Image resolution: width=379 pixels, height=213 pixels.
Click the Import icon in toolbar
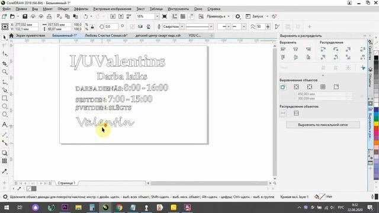pos(113,17)
